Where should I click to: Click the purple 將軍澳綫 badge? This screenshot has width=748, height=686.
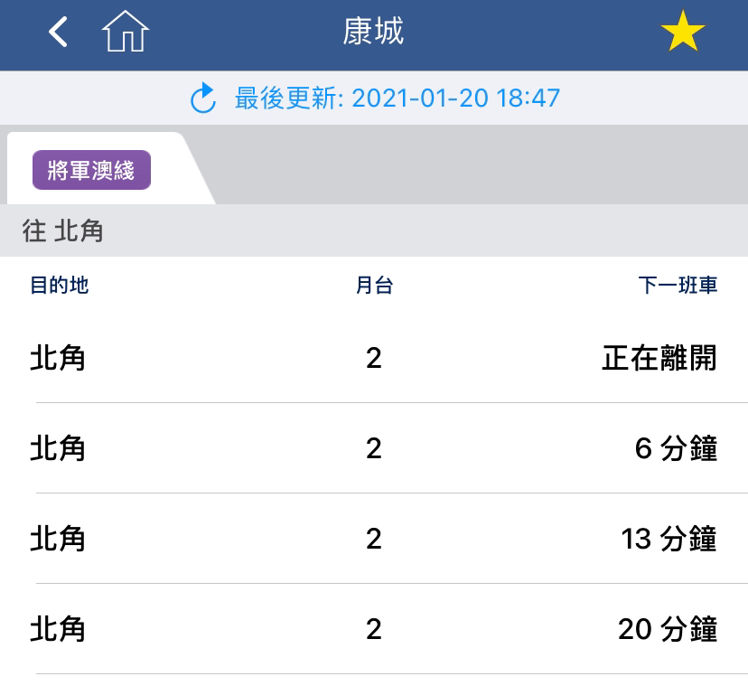[91, 170]
